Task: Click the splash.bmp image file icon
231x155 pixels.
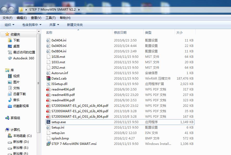Action: tap(48, 138)
